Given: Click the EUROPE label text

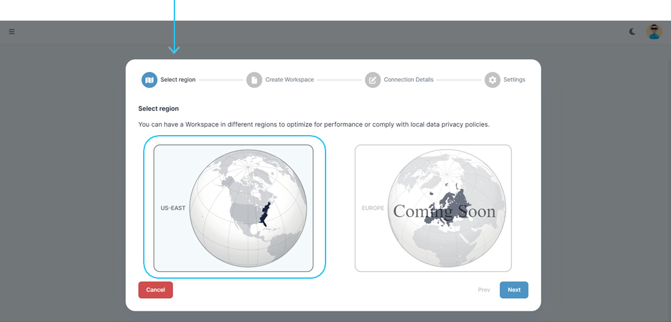Looking at the screenshot, I should (373, 208).
